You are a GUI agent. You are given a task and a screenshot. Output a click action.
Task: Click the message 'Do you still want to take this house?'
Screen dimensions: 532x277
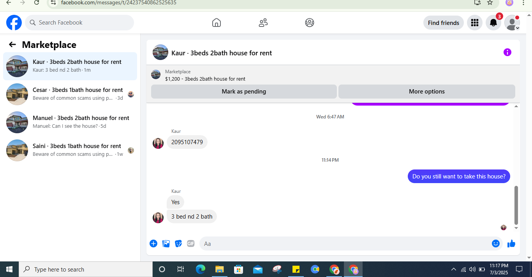(x=459, y=176)
